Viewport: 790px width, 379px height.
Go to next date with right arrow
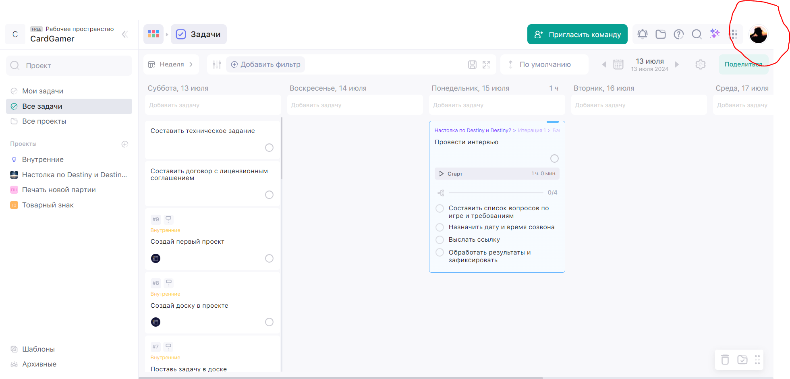pos(677,64)
